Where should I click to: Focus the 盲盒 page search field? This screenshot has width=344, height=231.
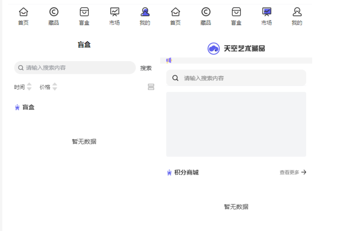[75, 67]
